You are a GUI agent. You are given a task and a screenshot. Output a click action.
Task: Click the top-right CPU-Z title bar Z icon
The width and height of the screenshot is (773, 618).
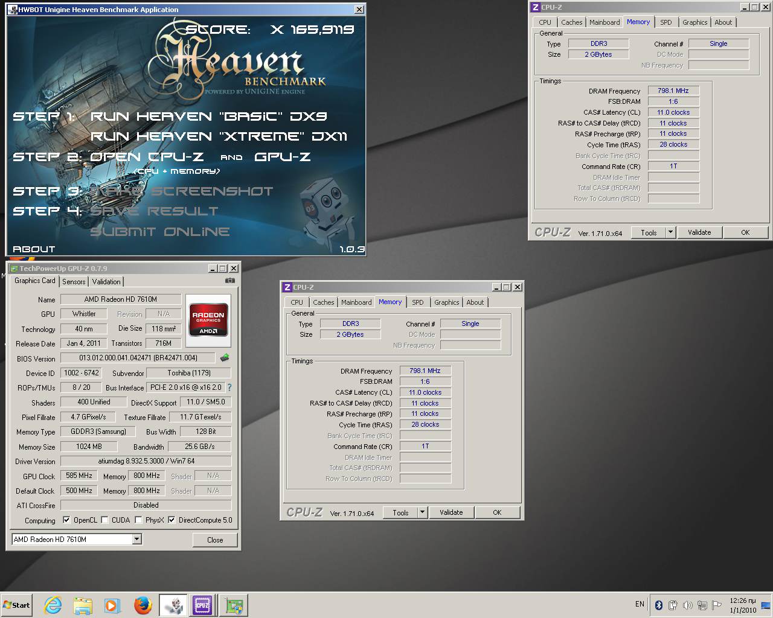pos(536,7)
